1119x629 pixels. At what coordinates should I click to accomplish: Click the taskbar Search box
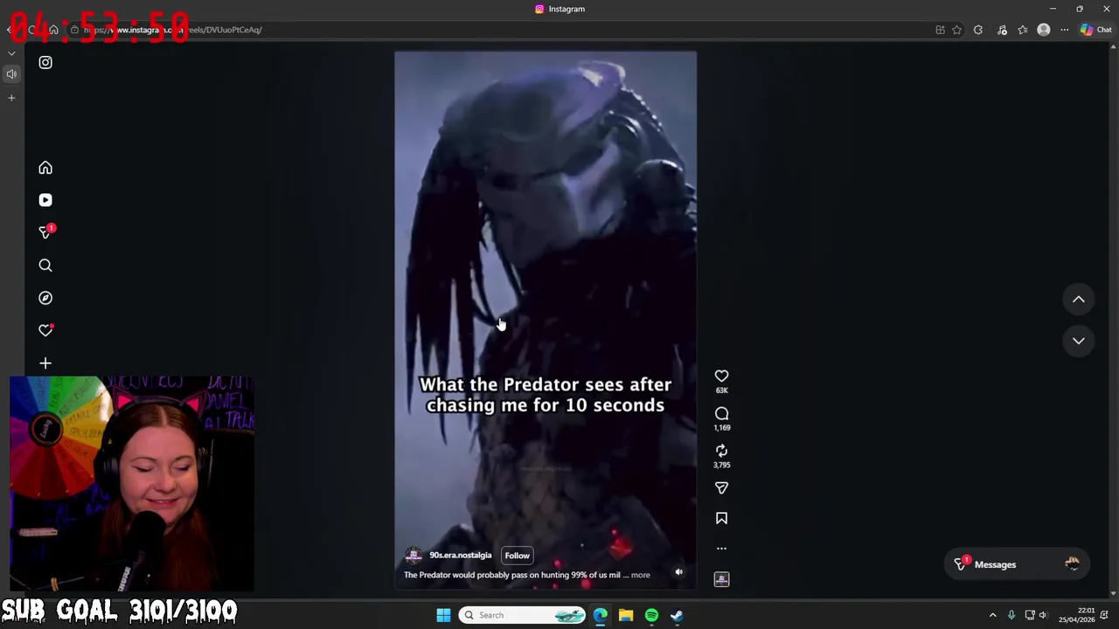point(522,615)
